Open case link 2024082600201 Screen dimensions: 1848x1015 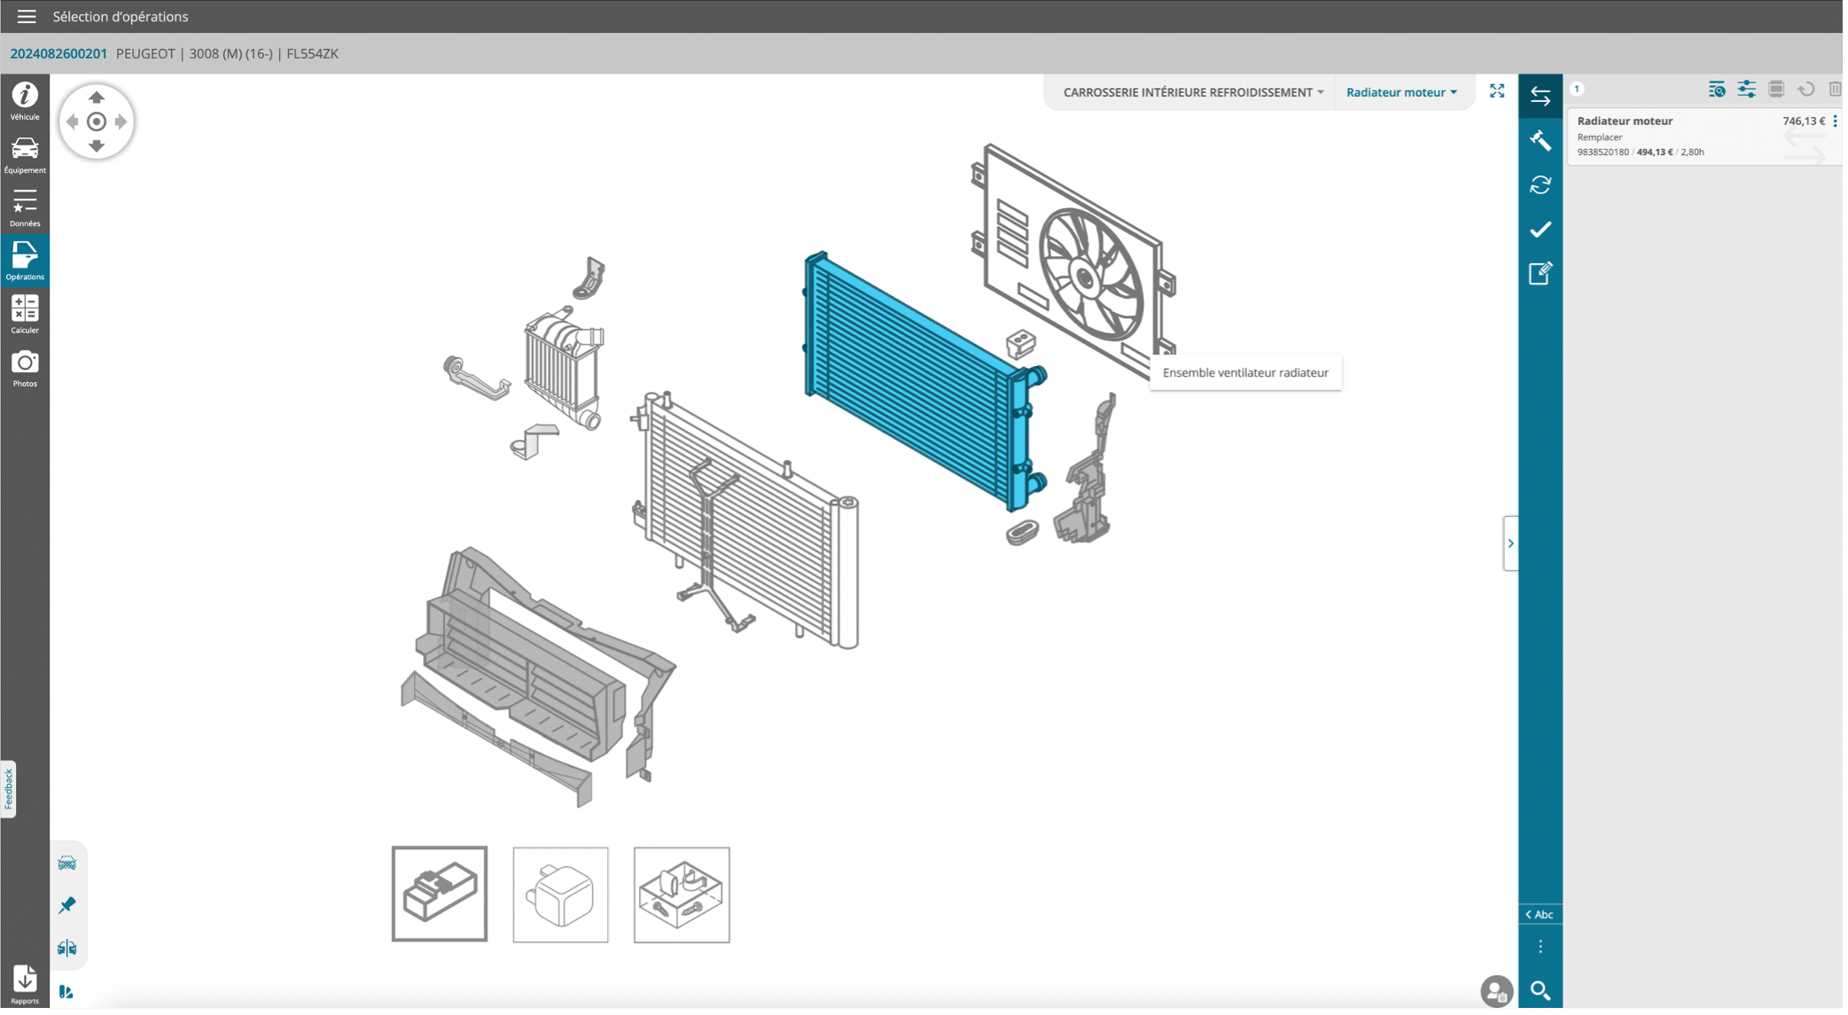pos(58,53)
